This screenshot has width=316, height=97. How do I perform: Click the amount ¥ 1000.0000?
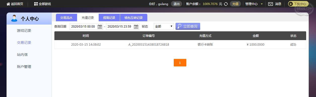pos(256,45)
